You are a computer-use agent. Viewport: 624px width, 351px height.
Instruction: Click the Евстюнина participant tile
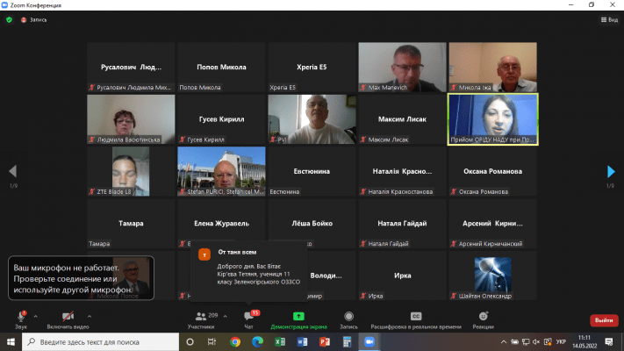(x=312, y=171)
